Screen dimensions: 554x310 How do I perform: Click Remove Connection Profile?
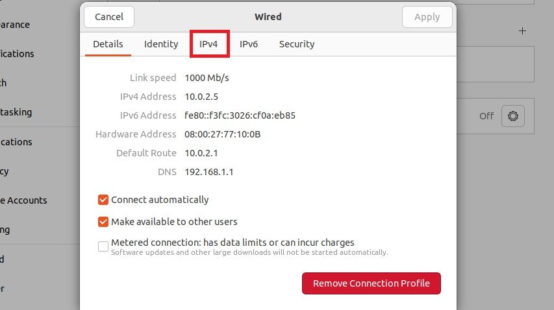371,283
